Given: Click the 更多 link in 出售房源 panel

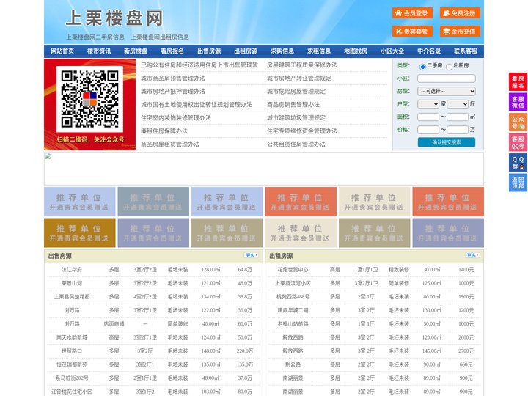Looking at the screenshot, I should tap(252, 256).
